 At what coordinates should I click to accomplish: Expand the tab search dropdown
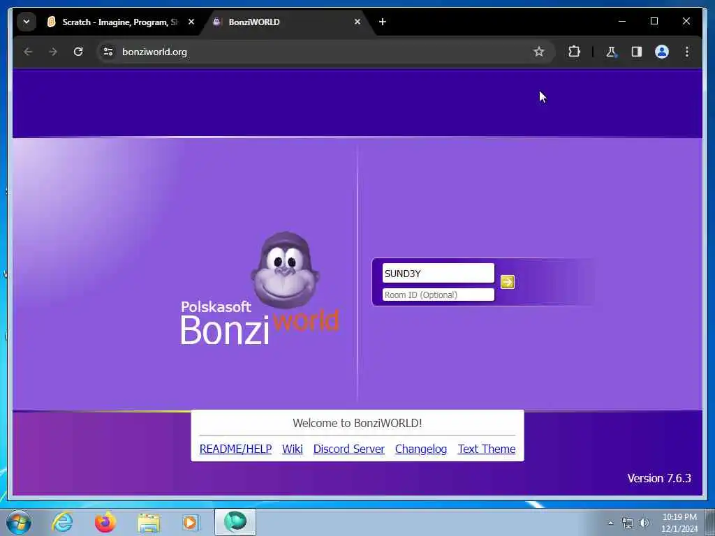coord(27,22)
